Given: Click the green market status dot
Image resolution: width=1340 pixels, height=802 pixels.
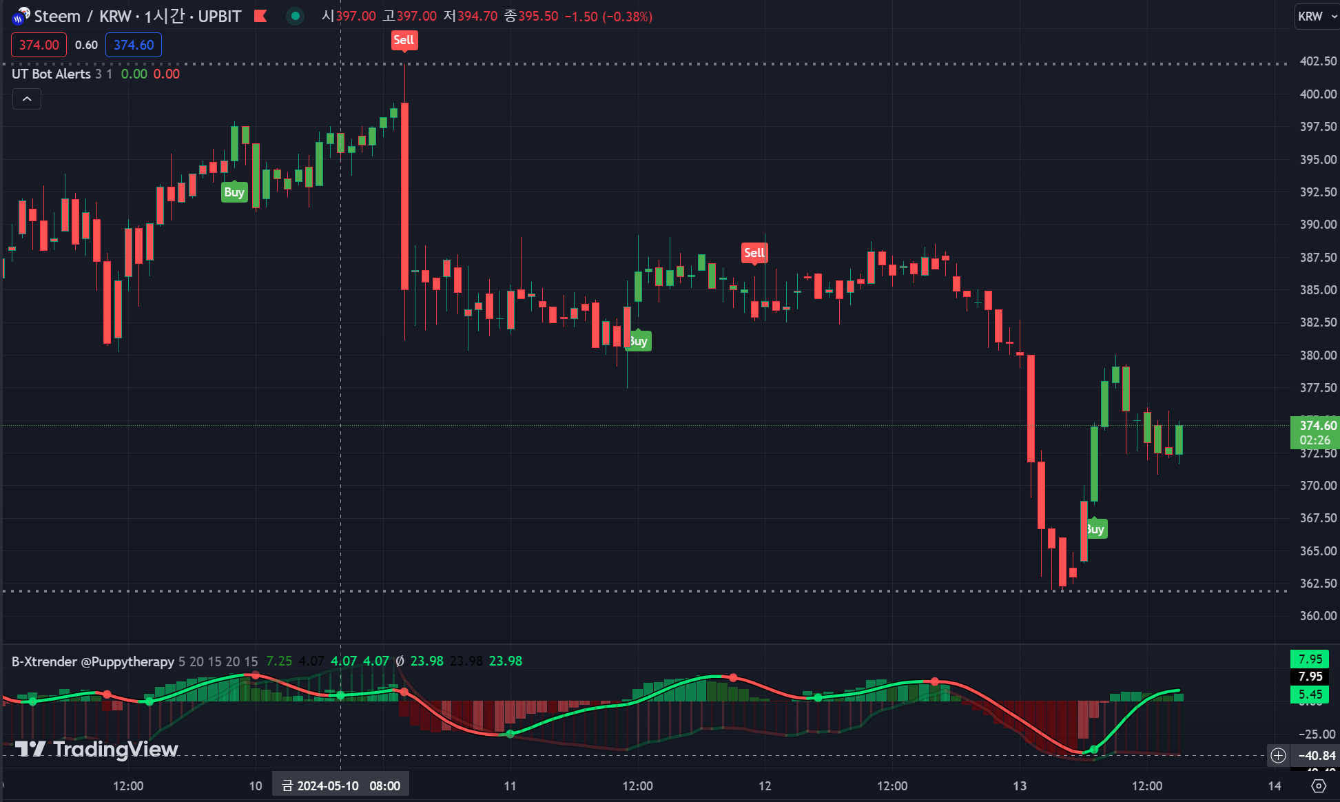Looking at the screenshot, I should [296, 16].
